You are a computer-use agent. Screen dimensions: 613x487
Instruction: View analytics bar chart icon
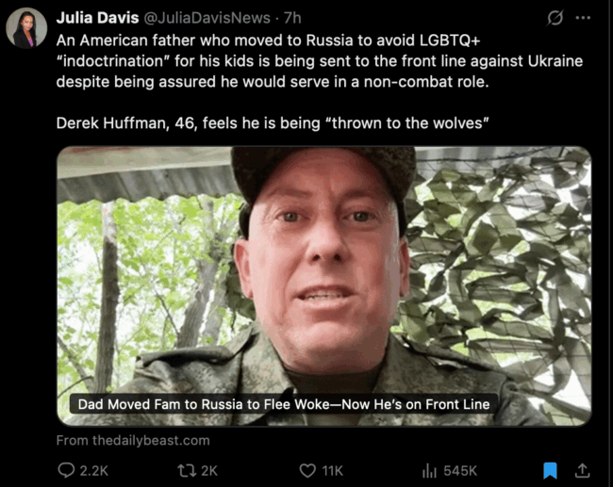click(429, 470)
